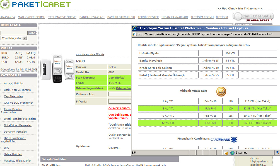The width and height of the screenshot is (280, 166).
Task: Click the Detaylı Özellikler section header
Action: tap(110, 159)
